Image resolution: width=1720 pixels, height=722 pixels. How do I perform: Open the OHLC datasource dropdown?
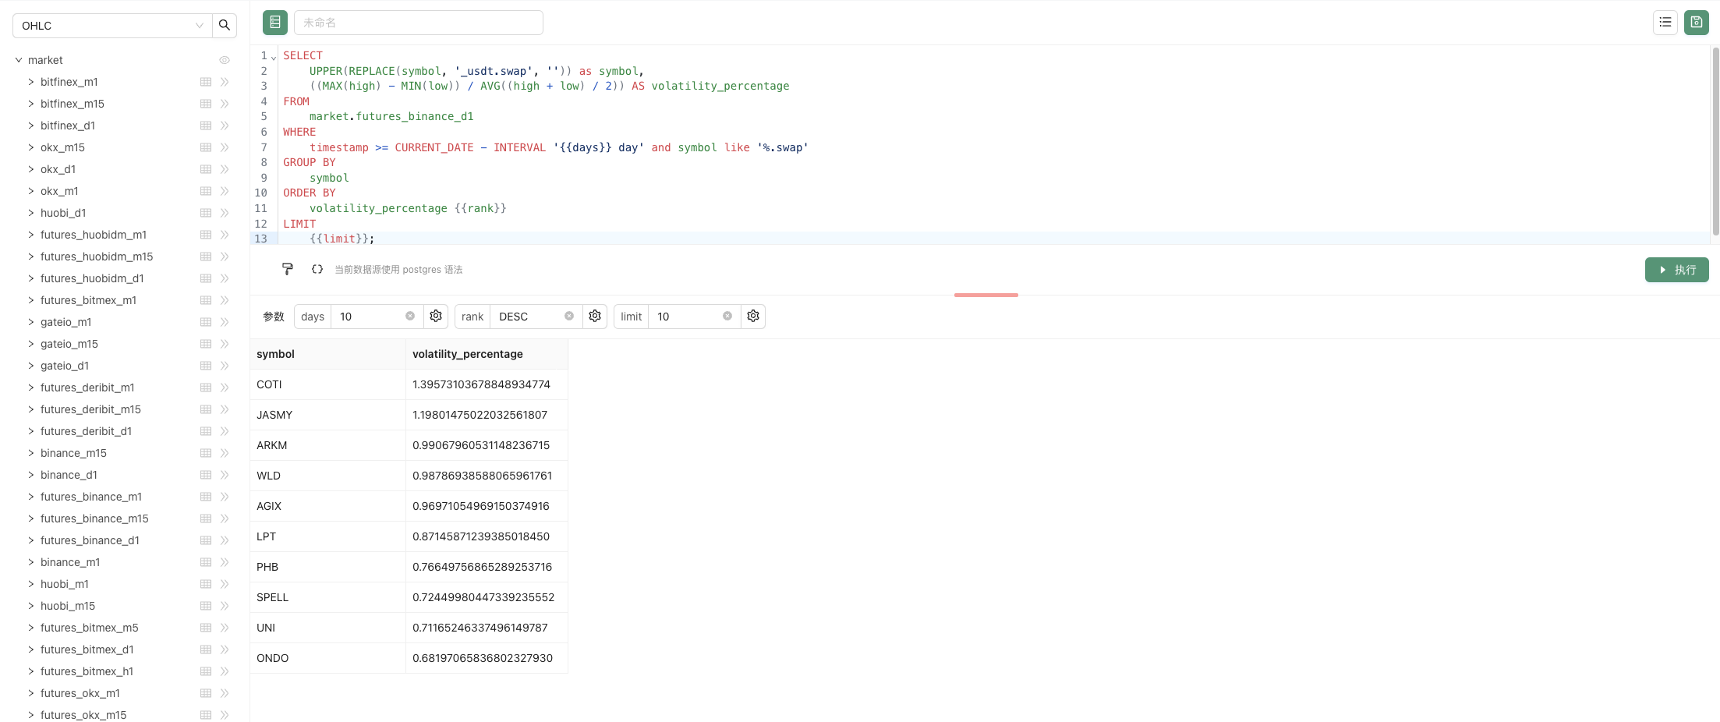(112, 26)
